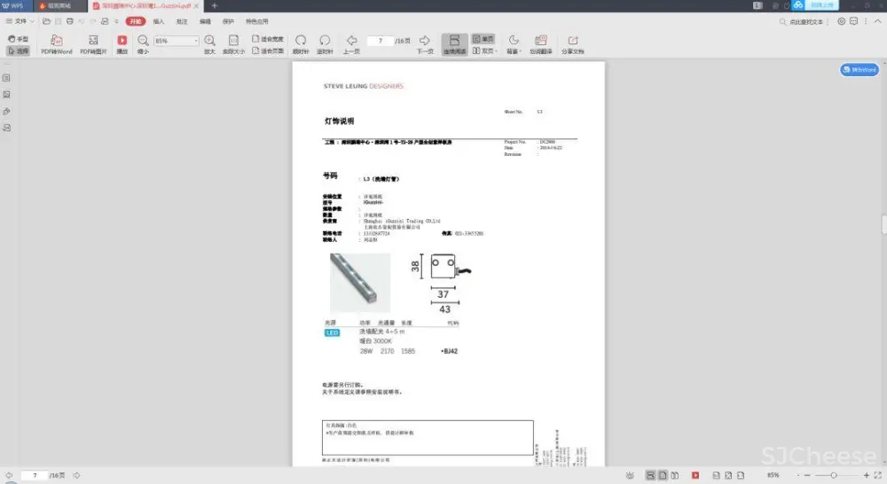
Task: Select the Hand (手型) tool
Action: point(18,39)
